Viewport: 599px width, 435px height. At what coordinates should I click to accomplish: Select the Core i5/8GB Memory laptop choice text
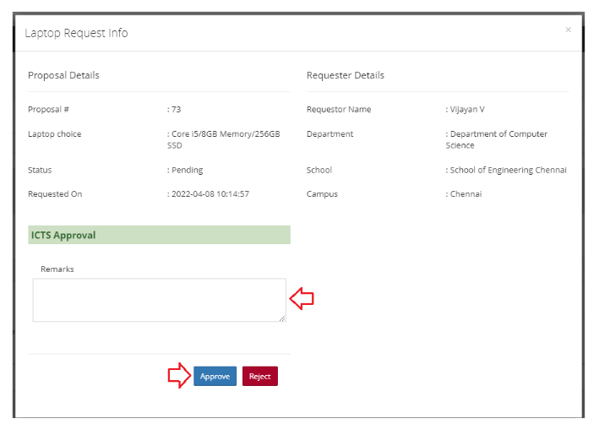pyautogui.click(x=225, y=139)
